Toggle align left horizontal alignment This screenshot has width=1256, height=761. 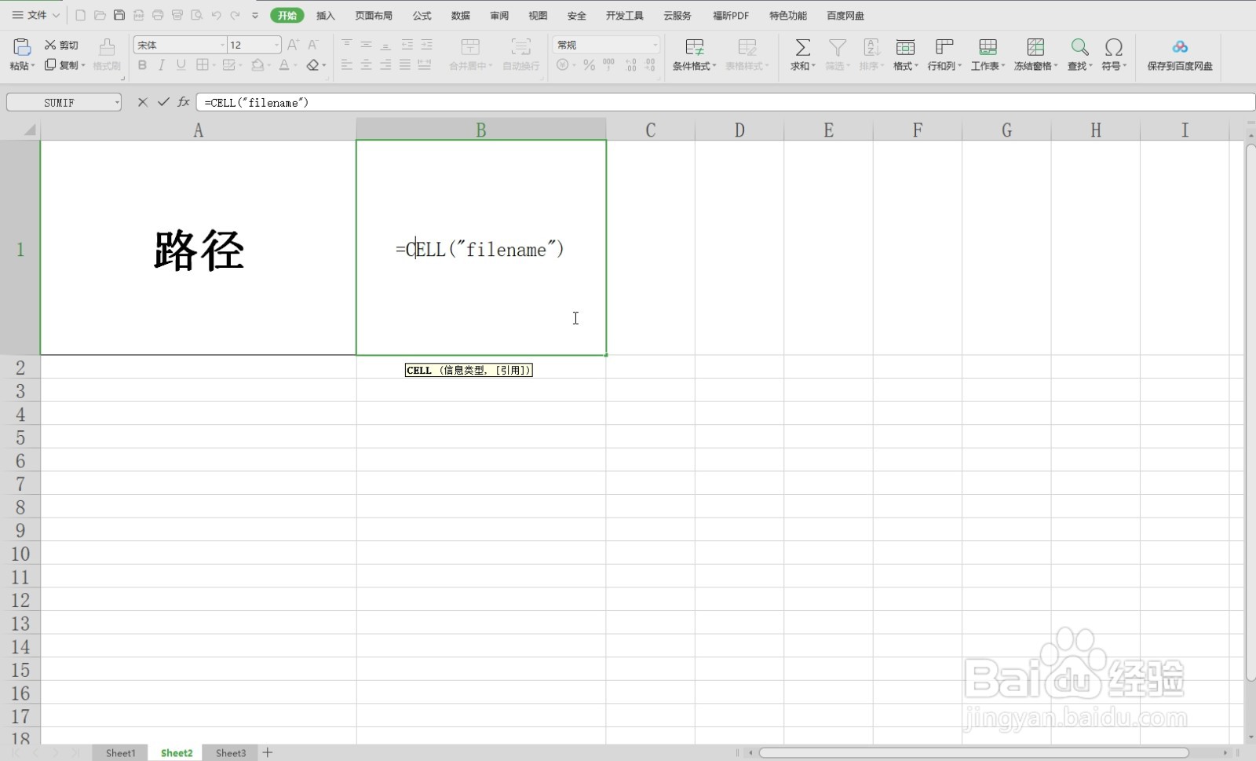pos(346,65)
